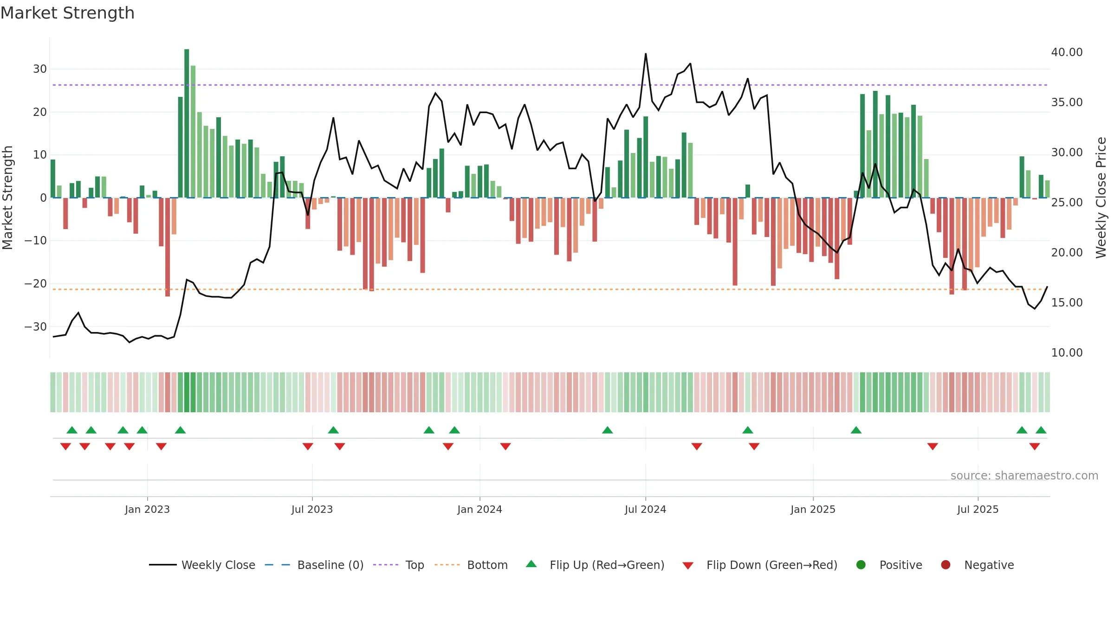Click the Market Strength chart title

tap(68, 13)
